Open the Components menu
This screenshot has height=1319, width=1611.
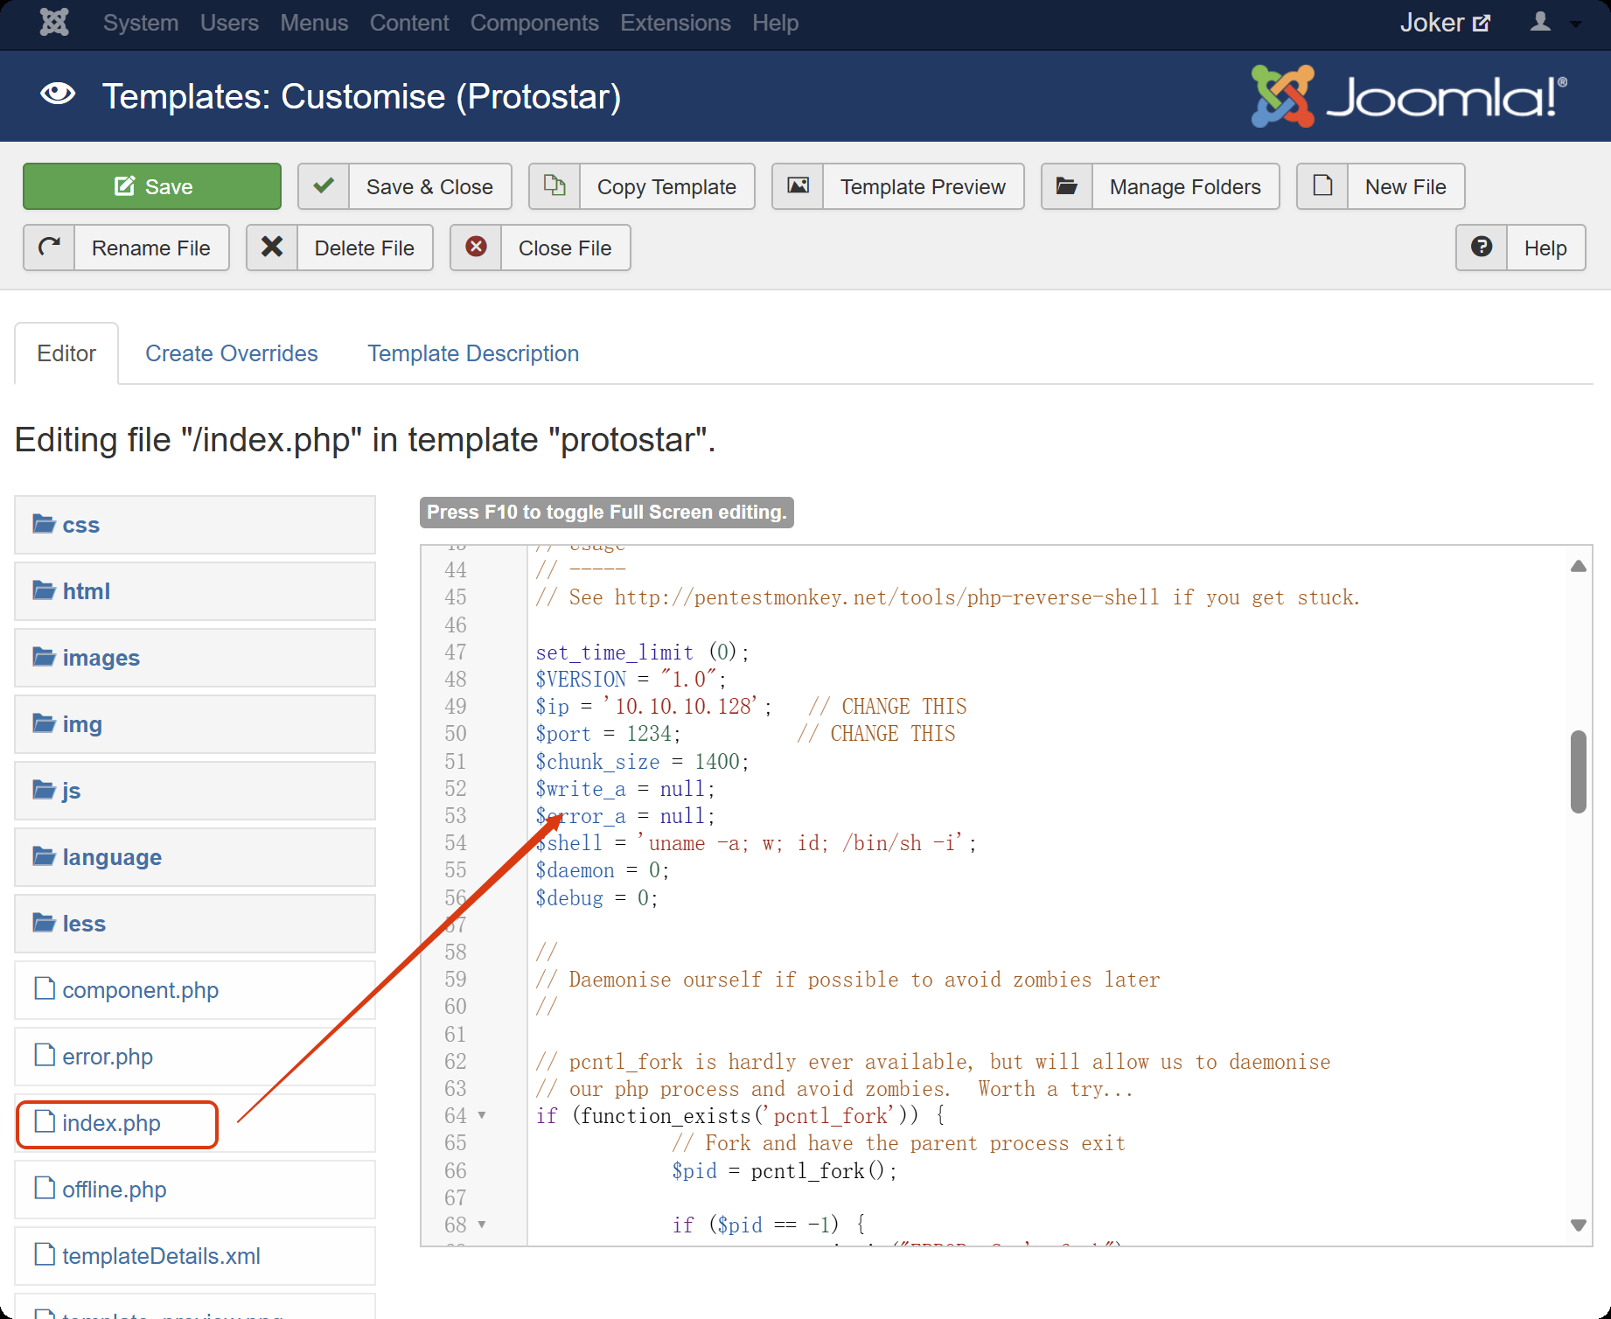click(x=534, y=23)
